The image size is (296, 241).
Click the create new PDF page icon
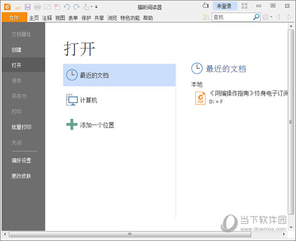tap(57, 7)
